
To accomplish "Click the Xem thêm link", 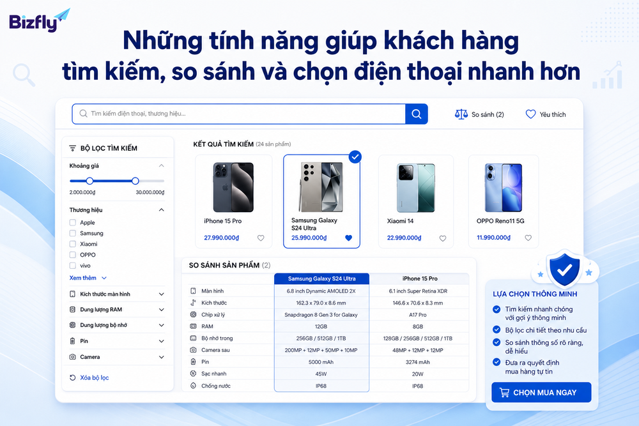I will (82, 278).
